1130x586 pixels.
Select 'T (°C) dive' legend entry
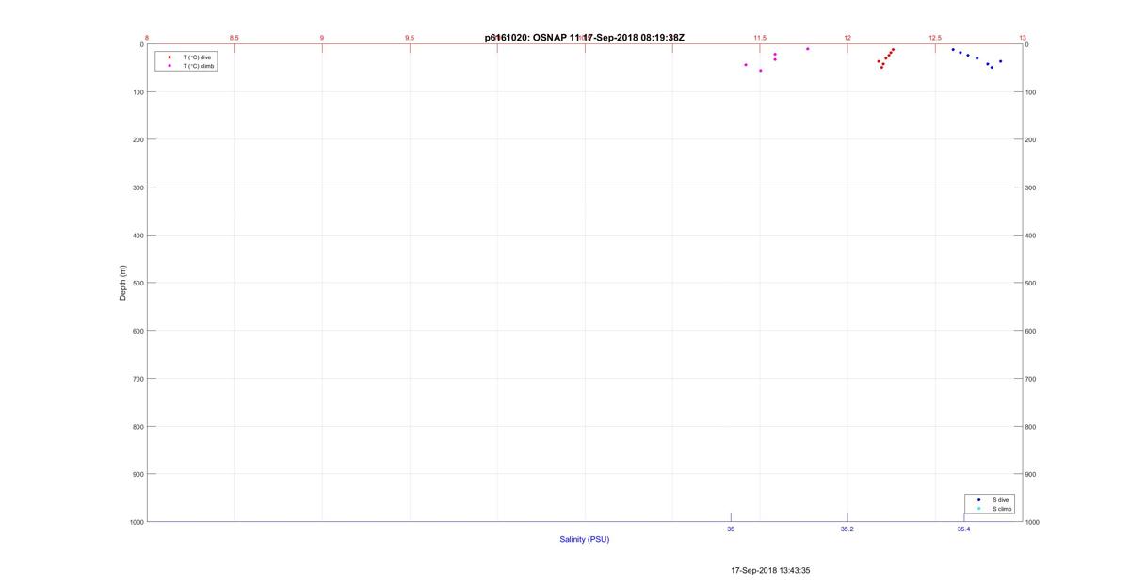pos(197,57)
